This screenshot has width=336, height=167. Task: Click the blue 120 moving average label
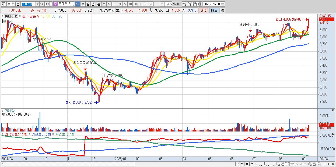tap(59, 16)
